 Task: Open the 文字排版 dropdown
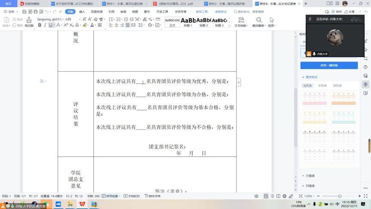[241, 22]
